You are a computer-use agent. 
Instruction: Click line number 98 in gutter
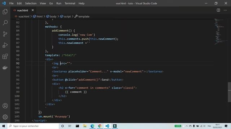click(18, 88)
